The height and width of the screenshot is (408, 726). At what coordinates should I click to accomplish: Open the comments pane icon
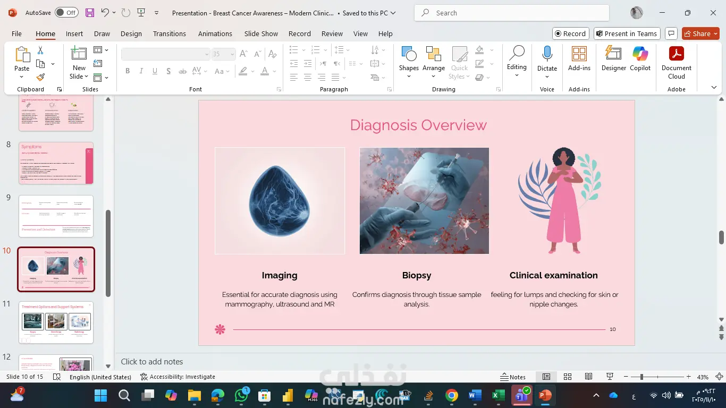pyautogui.click(x=671, y=33)
